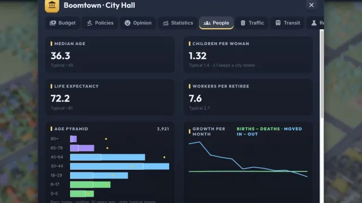362x203 pixels.
Task: Click the Policies gavel icon
Action: point(89,23)
